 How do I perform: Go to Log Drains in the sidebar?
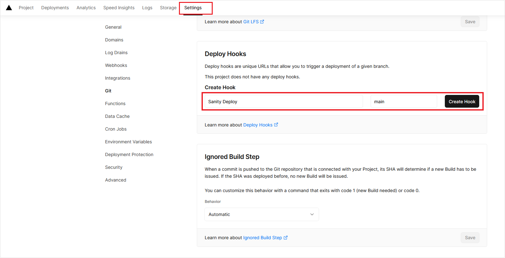tap(116, 53)
